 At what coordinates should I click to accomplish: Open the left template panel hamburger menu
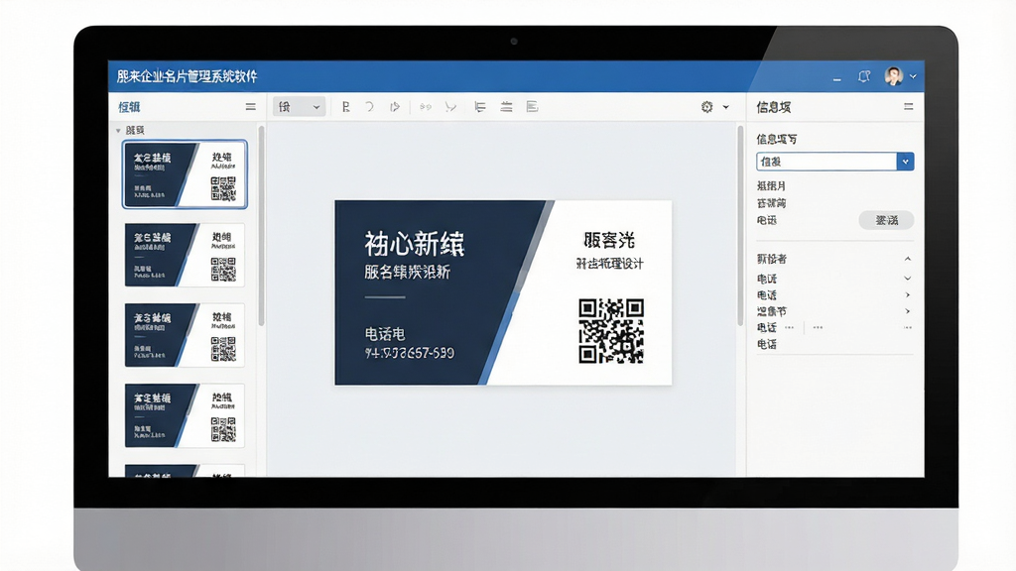[251, 107]
